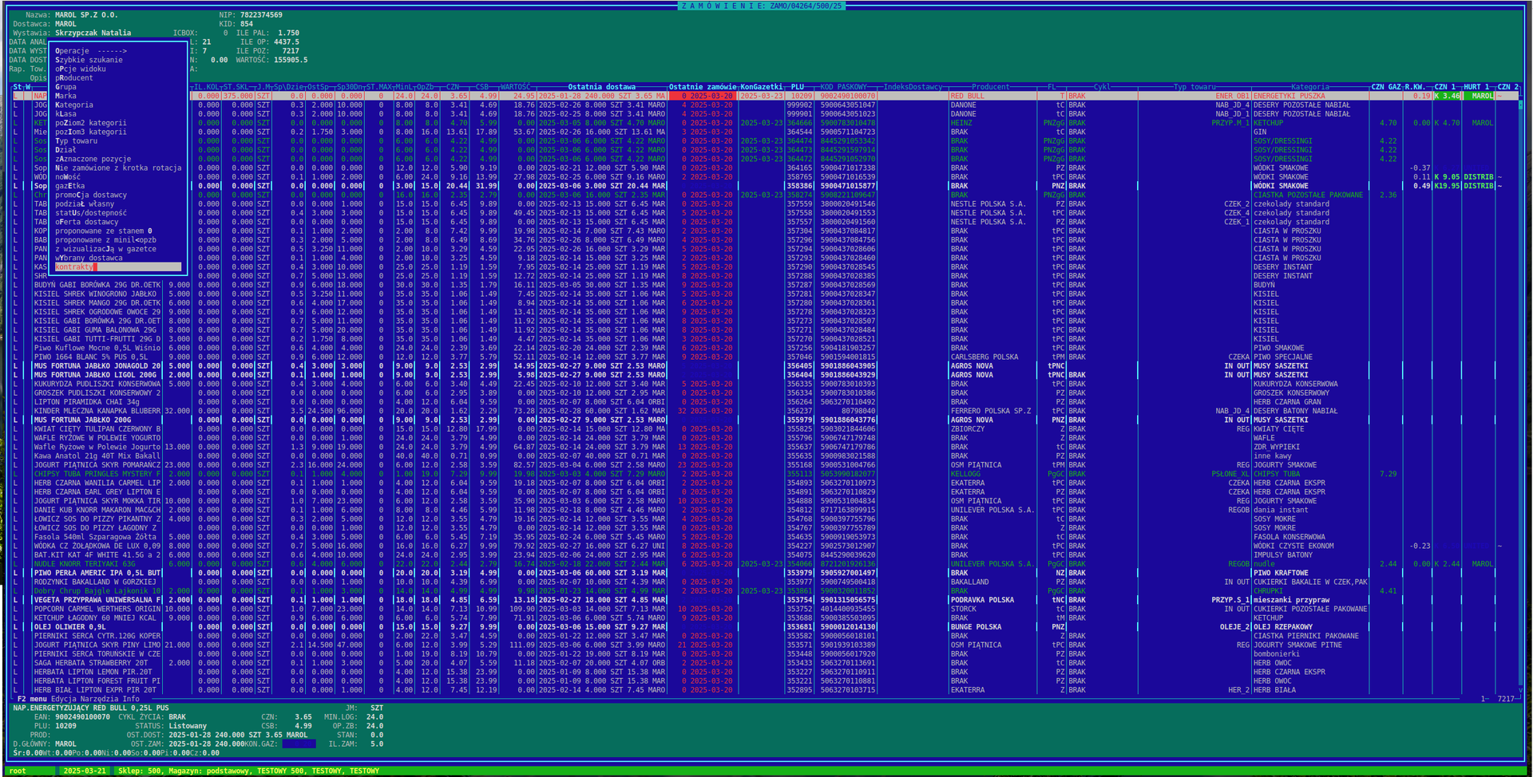Viewport: 1533px width, 777px height.
Task: Choose gazEtka from the filter list
Action: [x=69, y=186]
